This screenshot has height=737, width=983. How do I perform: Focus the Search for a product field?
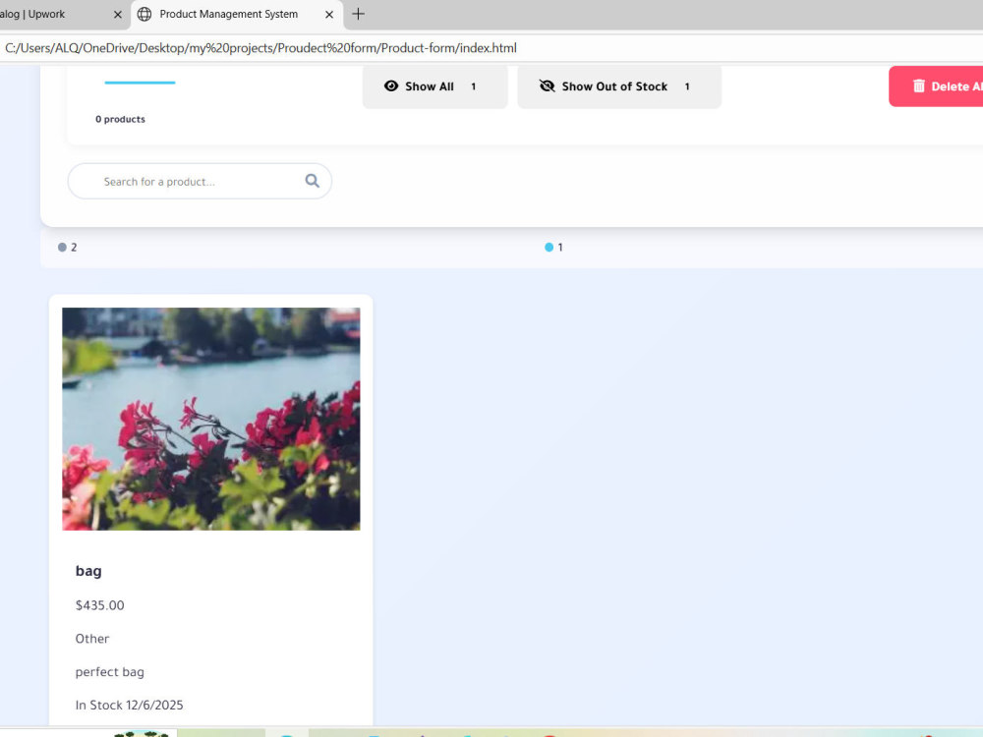pyautogui.click(x=200, y=182)
